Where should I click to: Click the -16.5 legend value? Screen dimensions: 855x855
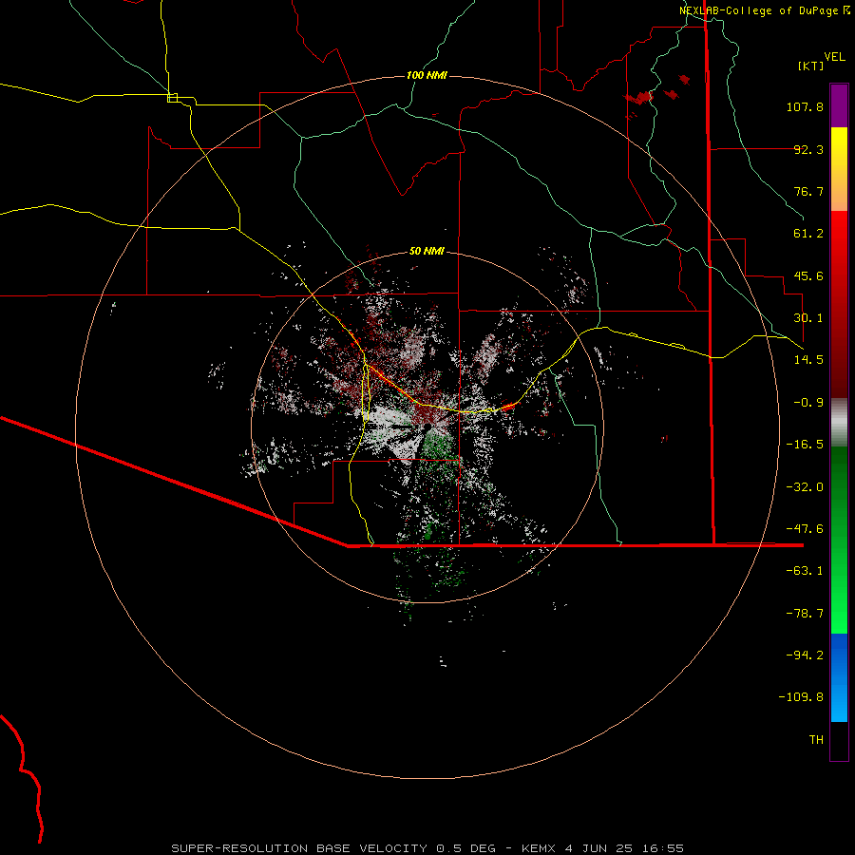tap(805, 445)
